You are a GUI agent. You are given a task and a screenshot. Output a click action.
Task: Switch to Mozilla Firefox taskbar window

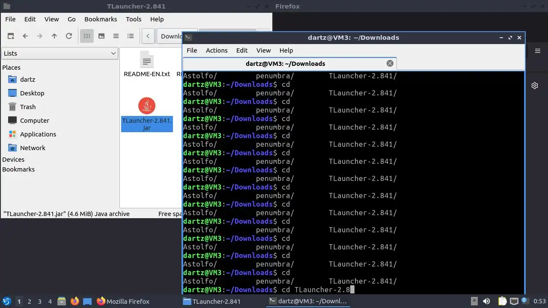pos(123,302)
